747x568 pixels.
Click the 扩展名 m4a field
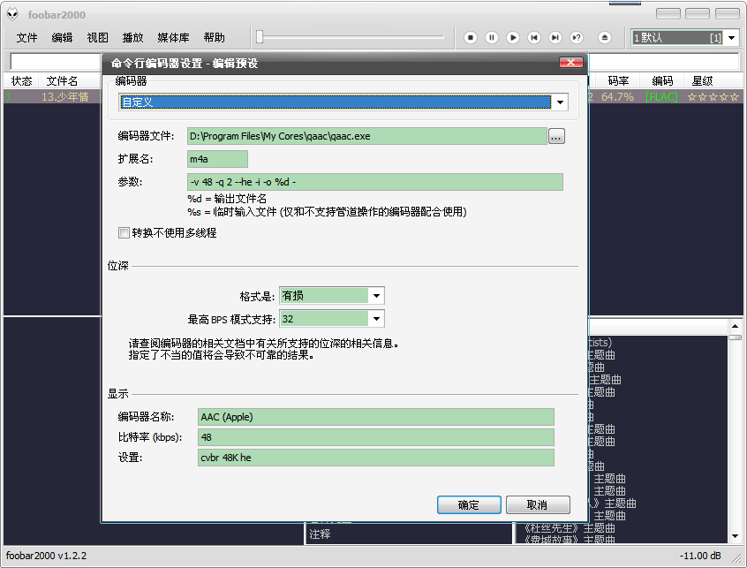(x=217, y=159)
